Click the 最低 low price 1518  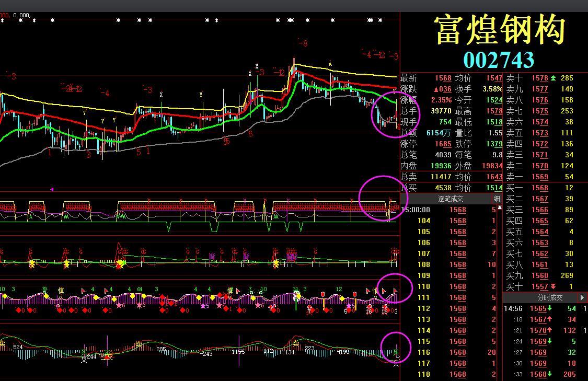[494, 122]
